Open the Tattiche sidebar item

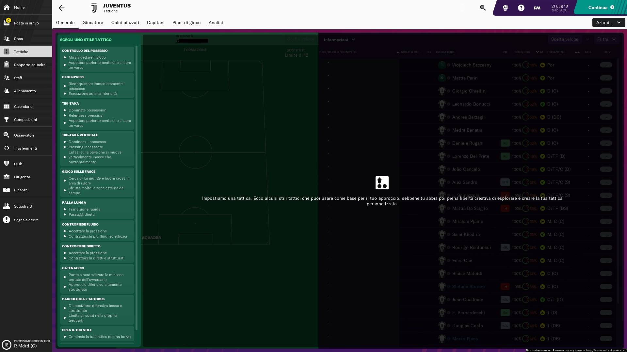26,51
